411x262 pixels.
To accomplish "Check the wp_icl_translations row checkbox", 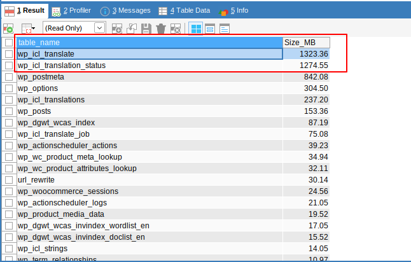I will coord(9,100).
